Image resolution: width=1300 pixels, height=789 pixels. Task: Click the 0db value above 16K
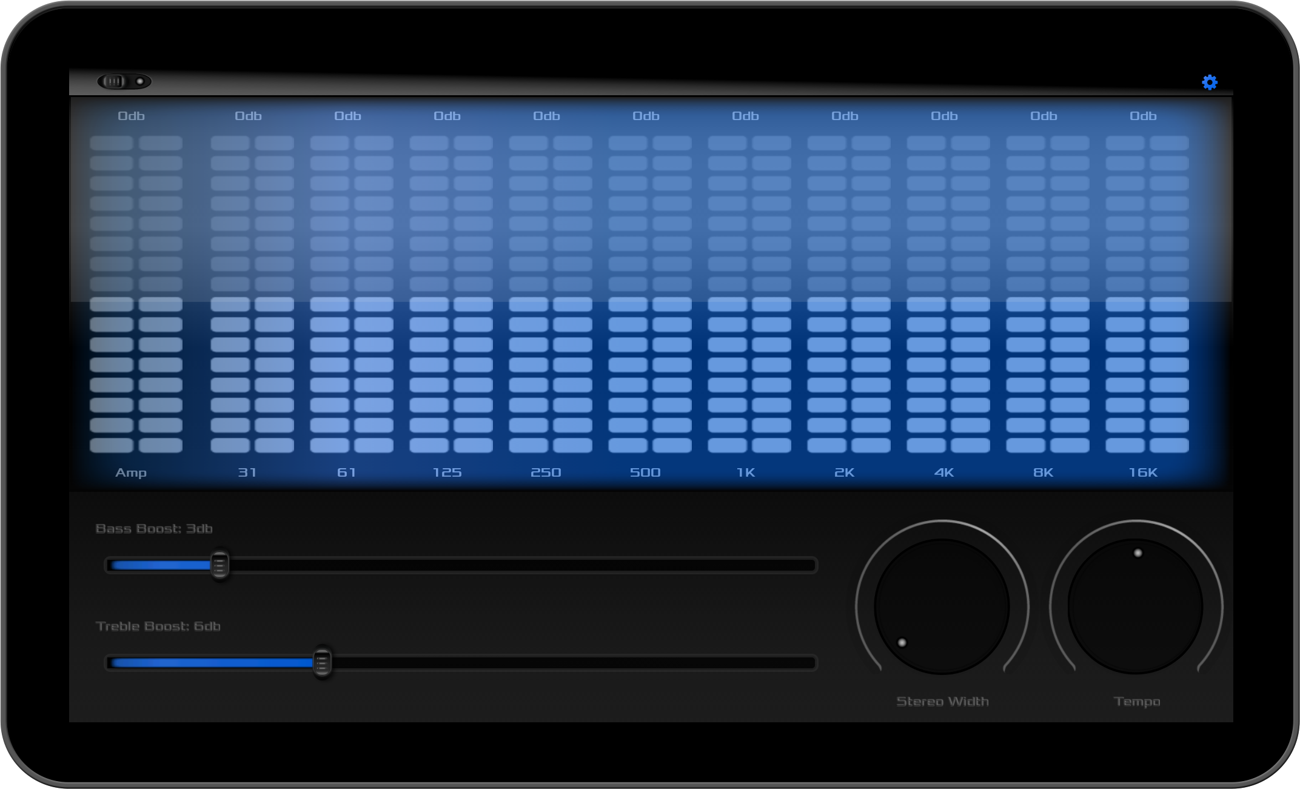coord(1143,116)
